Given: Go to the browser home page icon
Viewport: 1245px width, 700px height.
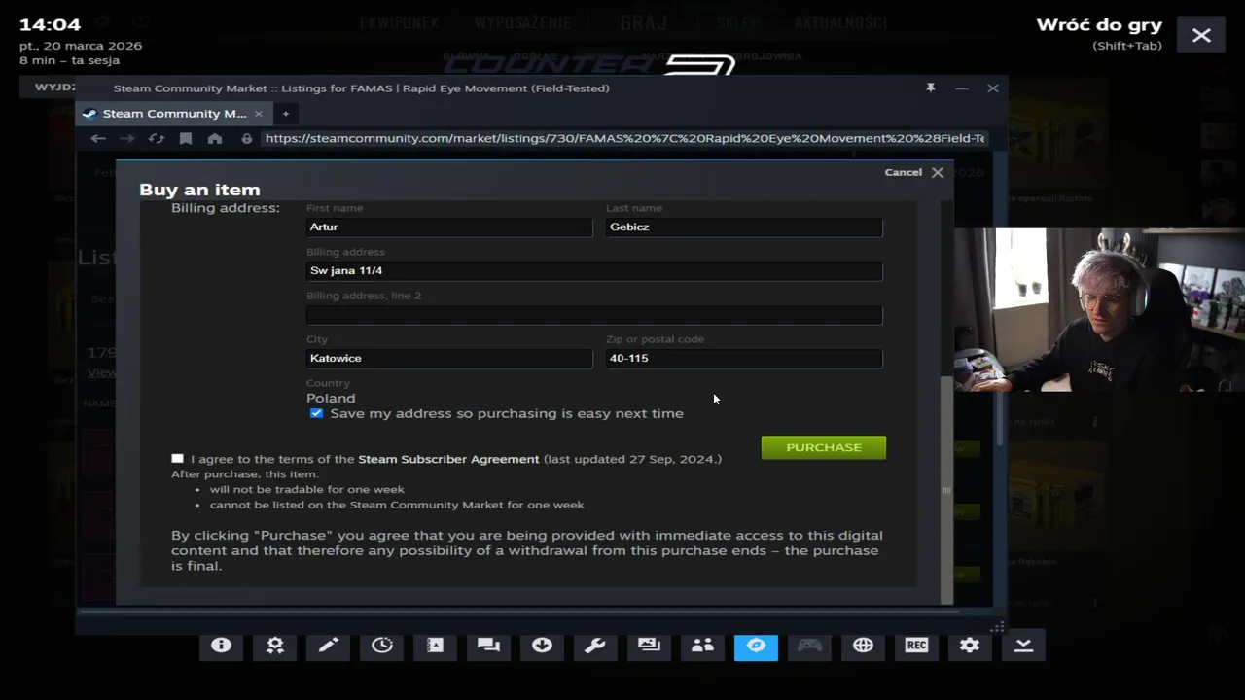Looking at the screenshot, I should tap(215, 139).
